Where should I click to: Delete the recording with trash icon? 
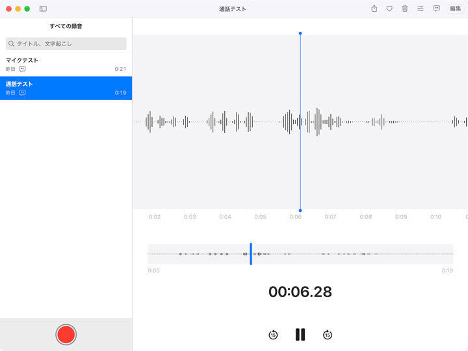pyautogui.click(x=405, y=8)
